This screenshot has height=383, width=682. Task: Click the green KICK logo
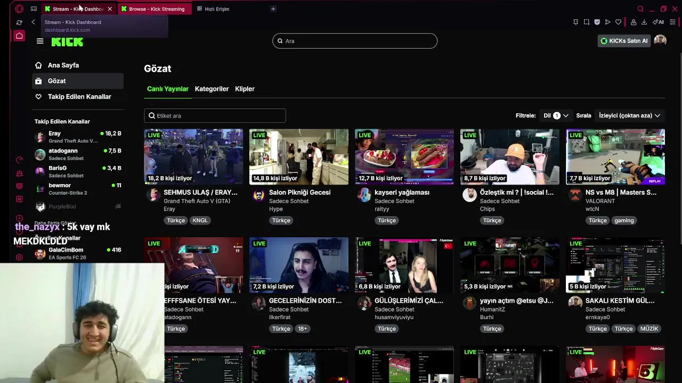pyautogui.click(x=67, y=42)
